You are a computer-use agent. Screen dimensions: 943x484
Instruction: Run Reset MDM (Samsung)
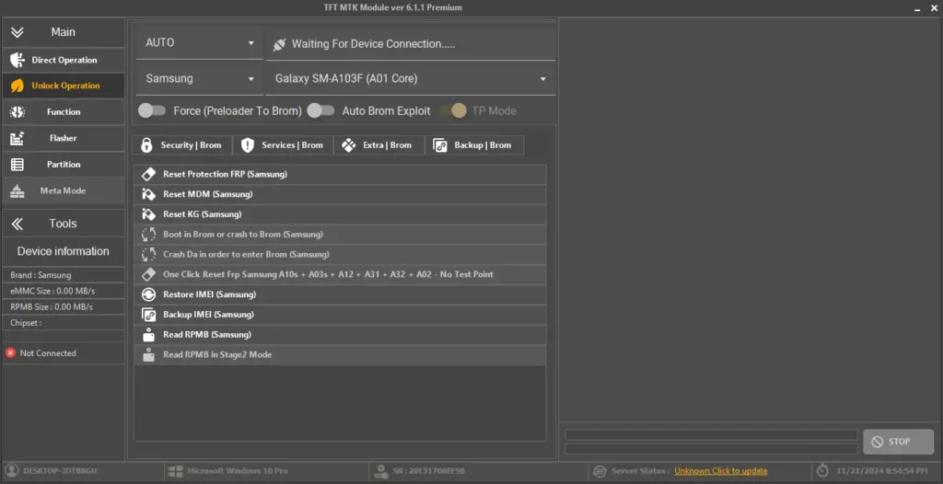[x=341, y=194]
